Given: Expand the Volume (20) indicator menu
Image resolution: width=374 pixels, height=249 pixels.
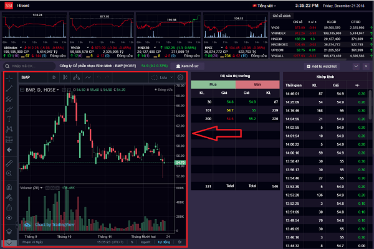Looking at the screenshot, I should [x=43, y=187].
